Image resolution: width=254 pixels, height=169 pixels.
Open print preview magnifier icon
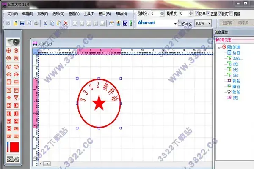(29, 23)
